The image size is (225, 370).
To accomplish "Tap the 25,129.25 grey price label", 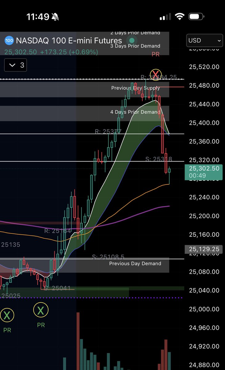I will [x=204, y=249].
